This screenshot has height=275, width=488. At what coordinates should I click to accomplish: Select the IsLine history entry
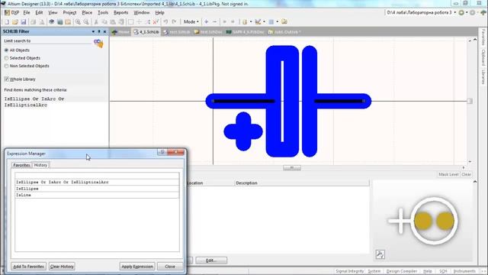pyautogui.click(x=97, y=195)
